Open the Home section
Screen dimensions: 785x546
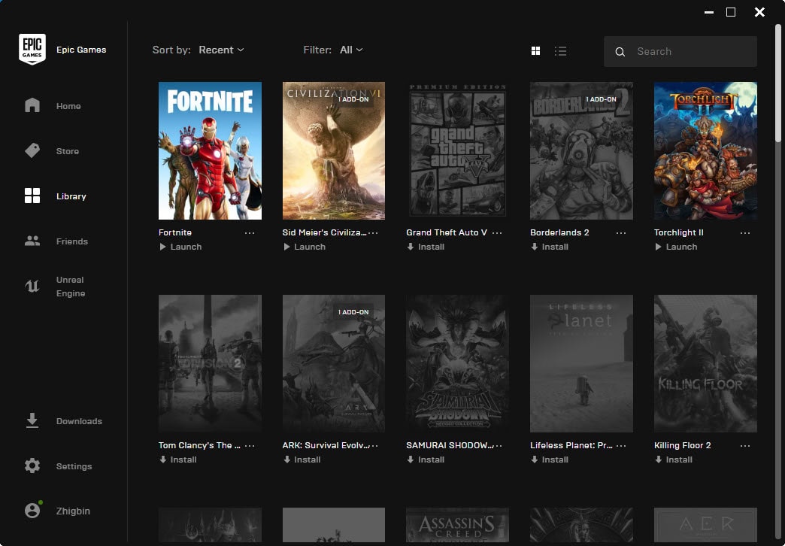(x=32, y=105)
